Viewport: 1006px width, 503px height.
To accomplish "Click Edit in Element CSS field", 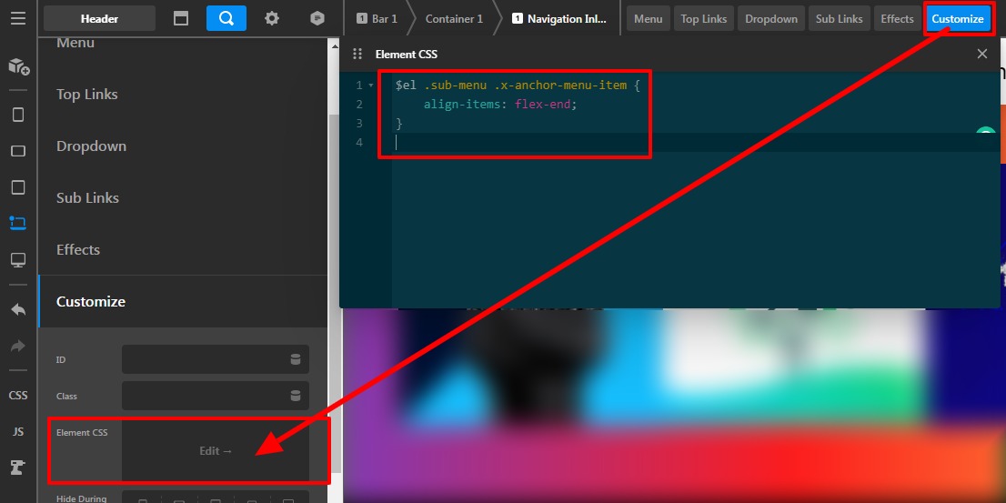I will point(216,451).
